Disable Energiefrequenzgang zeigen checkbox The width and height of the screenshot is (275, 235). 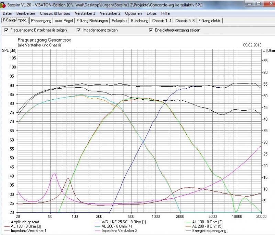[151, 30]
